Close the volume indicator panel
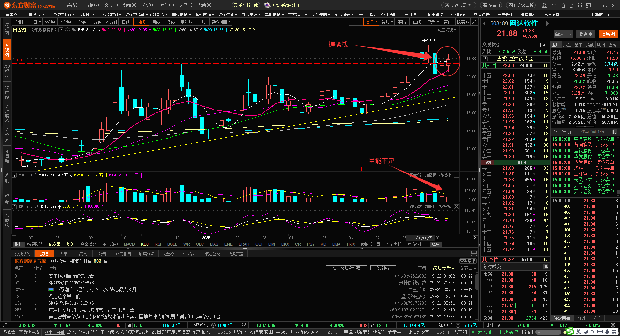The width and height of the screenshot is (620, 336). click(x=456, y=175)
